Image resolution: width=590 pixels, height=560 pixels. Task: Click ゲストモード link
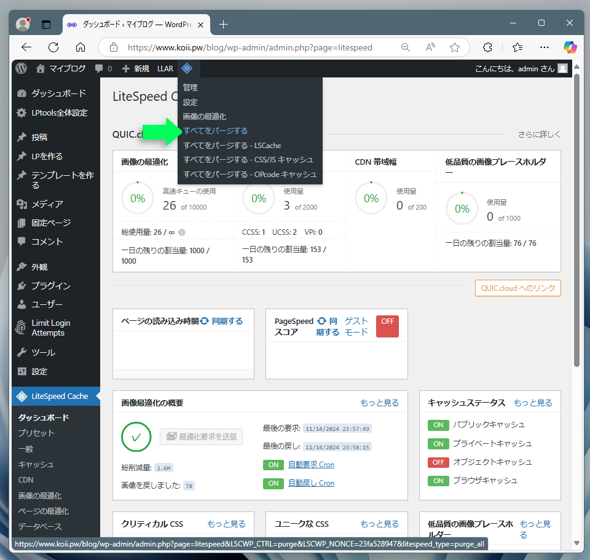[356, 326]
